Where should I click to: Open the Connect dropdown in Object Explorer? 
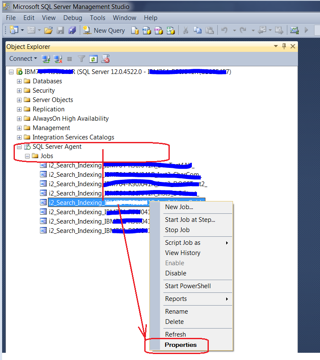tap(23, 59)
